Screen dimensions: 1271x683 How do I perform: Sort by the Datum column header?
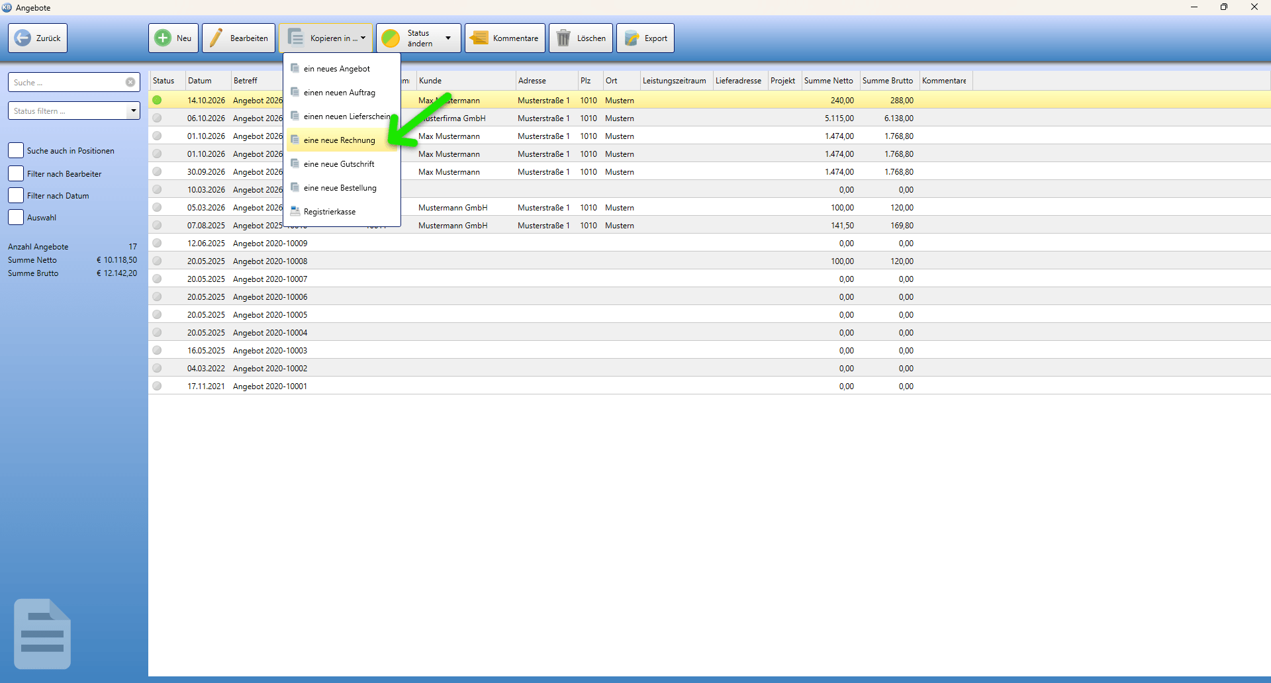tap(208, 80)
